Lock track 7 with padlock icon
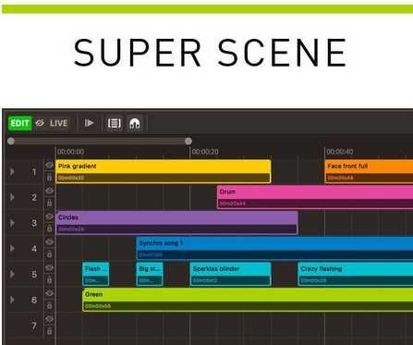 [49, 331]
